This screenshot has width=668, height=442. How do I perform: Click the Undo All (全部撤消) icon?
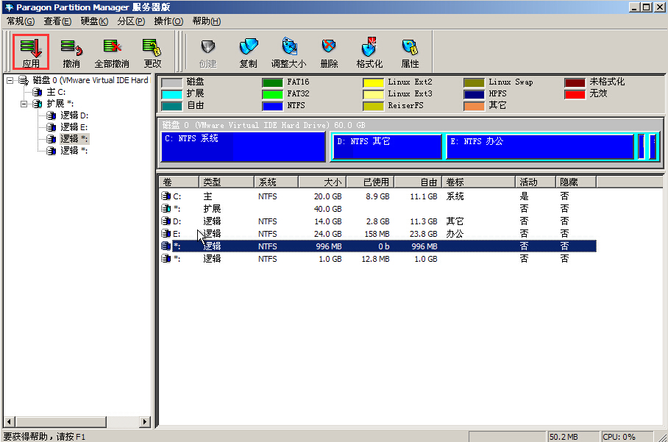(x=112, y=48)
